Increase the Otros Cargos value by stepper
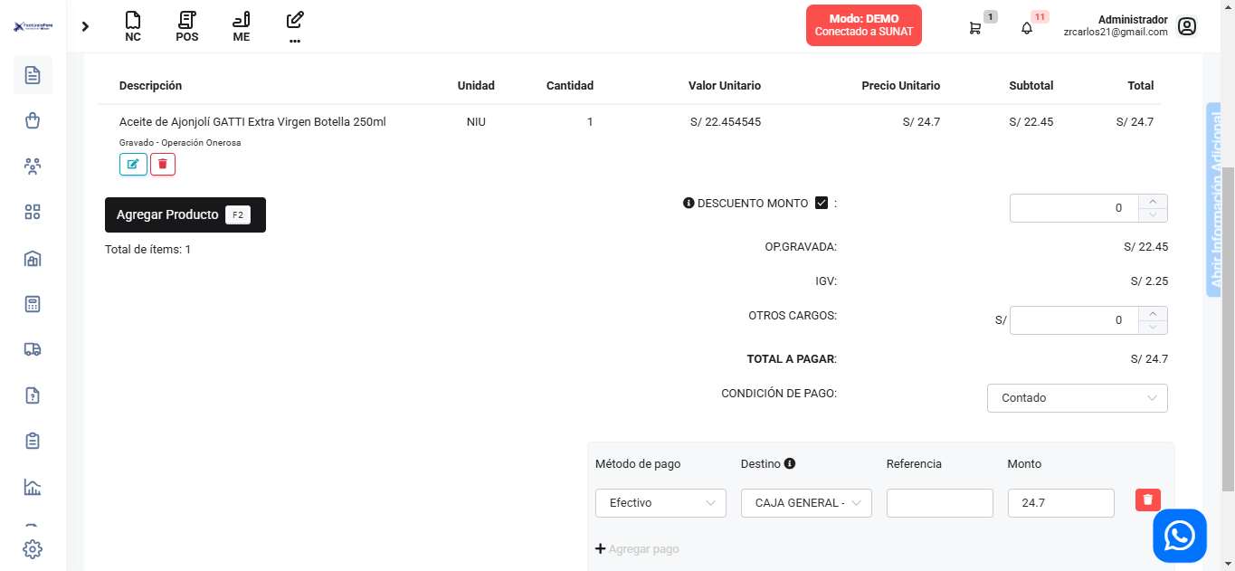1235x571 pixels. click(1153, 314)
